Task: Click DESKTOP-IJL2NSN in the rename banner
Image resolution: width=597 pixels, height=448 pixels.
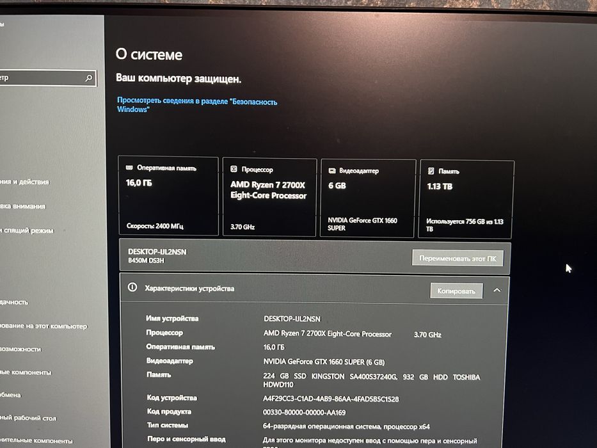Action: coord(157,252)
